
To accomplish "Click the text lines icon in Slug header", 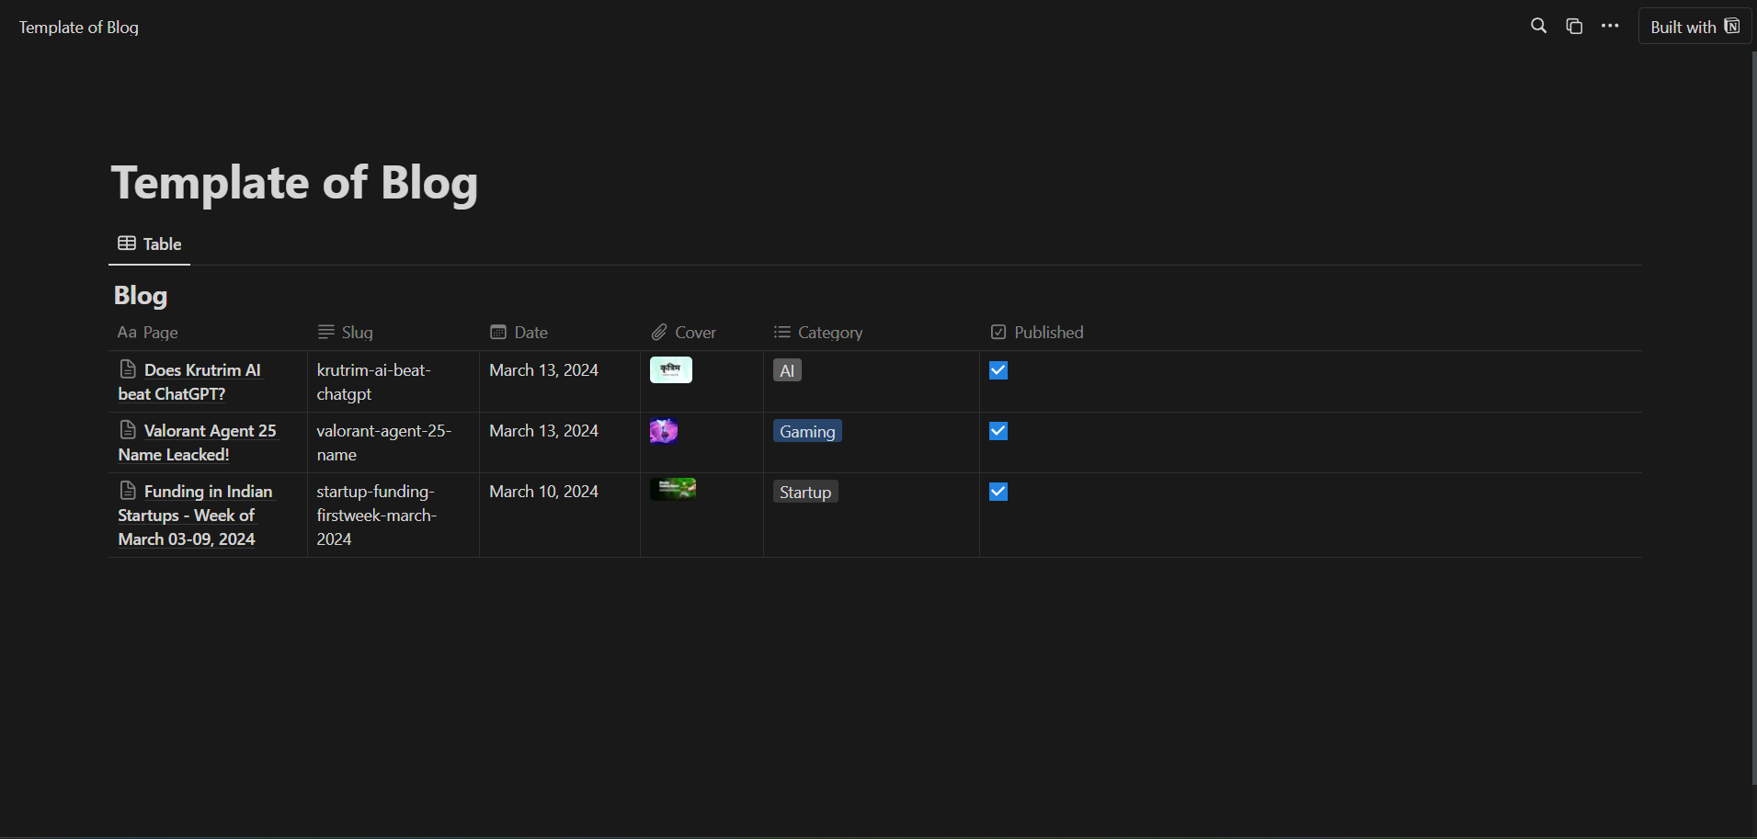I will click(x=326, y=332).
